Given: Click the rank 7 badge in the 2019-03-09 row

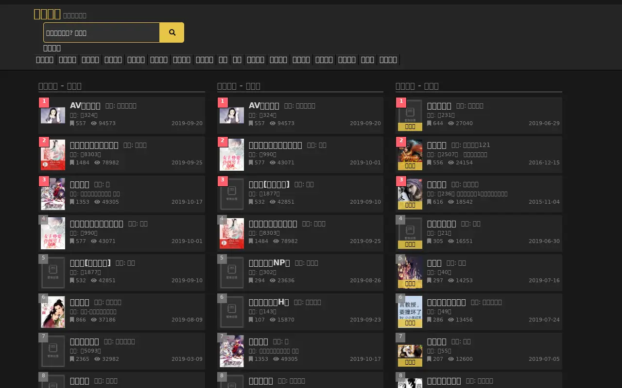Looking at the screenshot, I should [43, 337].
